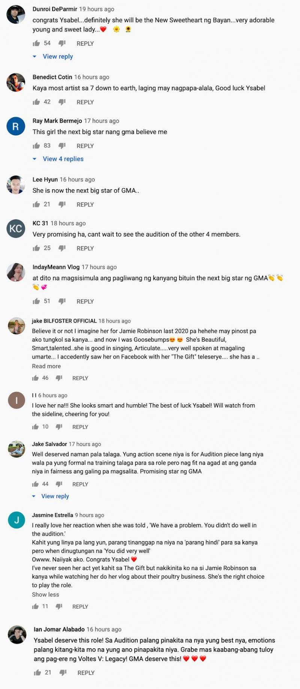Dislike IndayMeann Vlog's comment
The width and height of the screenshot is (300, 689).
pos(62,301)
